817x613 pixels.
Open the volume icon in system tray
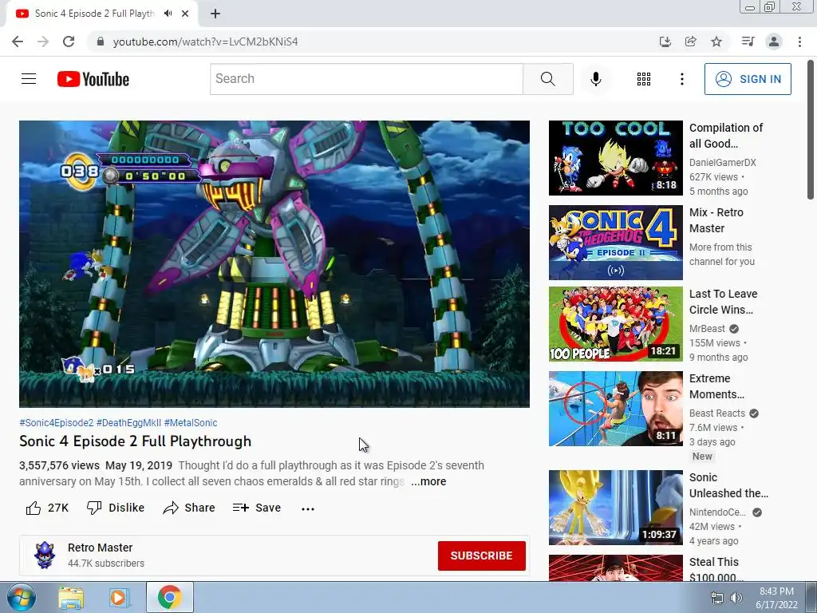[736, 598]
